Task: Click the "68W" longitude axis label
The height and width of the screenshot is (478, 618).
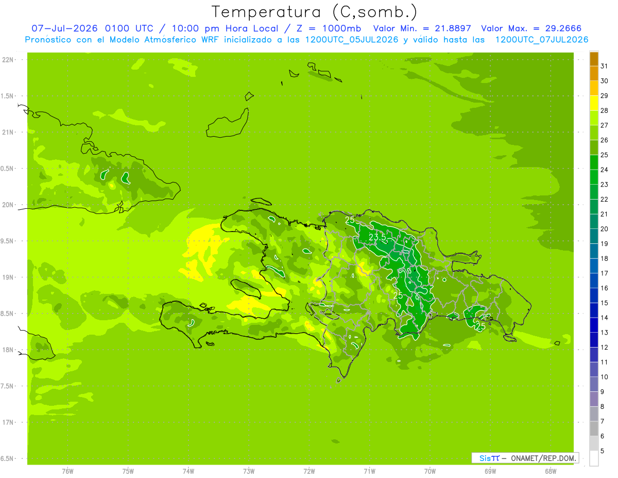Action: tap(551, 471)
